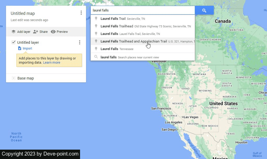Open the Learn more link
Image resolution: width=267 pixels, height=159 pixels.
pyautogui.click(x=52, y=63)
